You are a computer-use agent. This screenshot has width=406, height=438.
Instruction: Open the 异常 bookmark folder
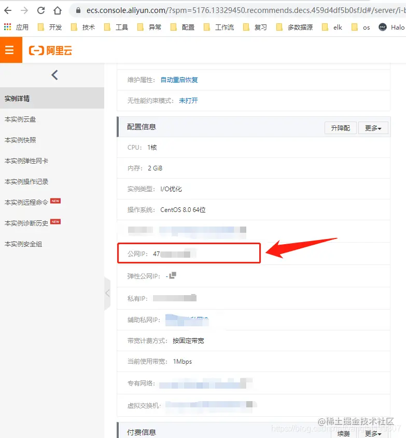(x=149, y=27)
